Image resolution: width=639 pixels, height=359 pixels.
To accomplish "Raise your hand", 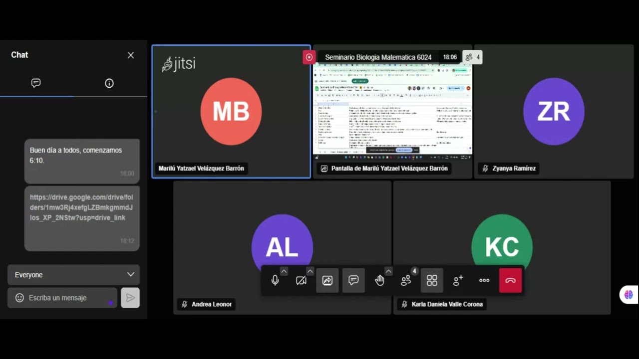I will click(x=380, y=280).
